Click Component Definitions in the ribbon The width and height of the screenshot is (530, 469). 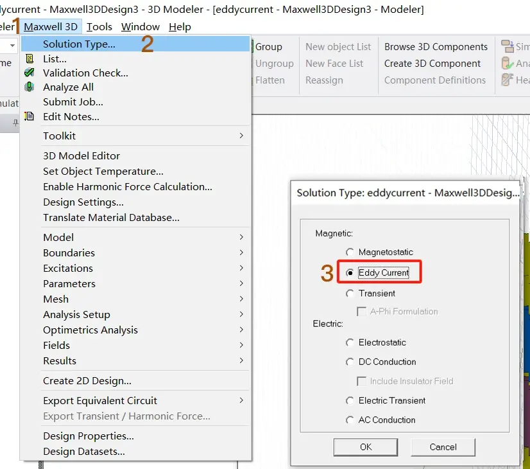(x=434, y=80)
